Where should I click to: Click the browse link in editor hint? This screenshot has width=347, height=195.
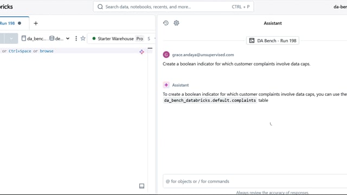tap(47, 51)
